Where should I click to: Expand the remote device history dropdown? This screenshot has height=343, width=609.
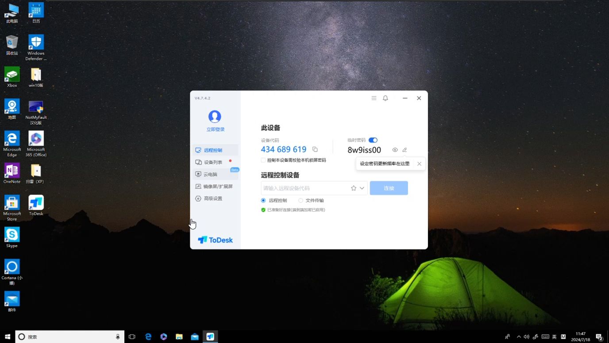coord(362,188)
